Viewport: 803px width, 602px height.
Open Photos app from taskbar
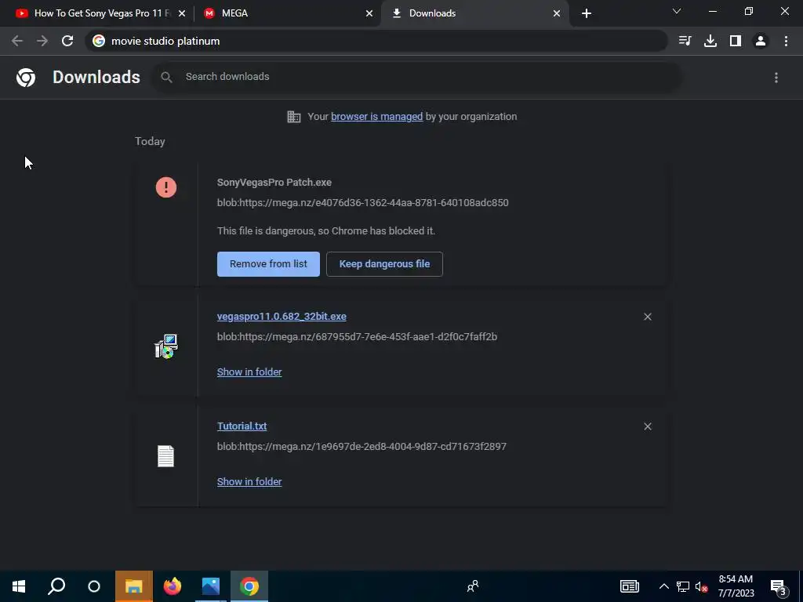[210, 586]
